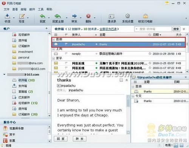Switch layout with first 布局 icon
Viewport: 189px width, 148px height.
pyautogui.click(x=176, y=145)
